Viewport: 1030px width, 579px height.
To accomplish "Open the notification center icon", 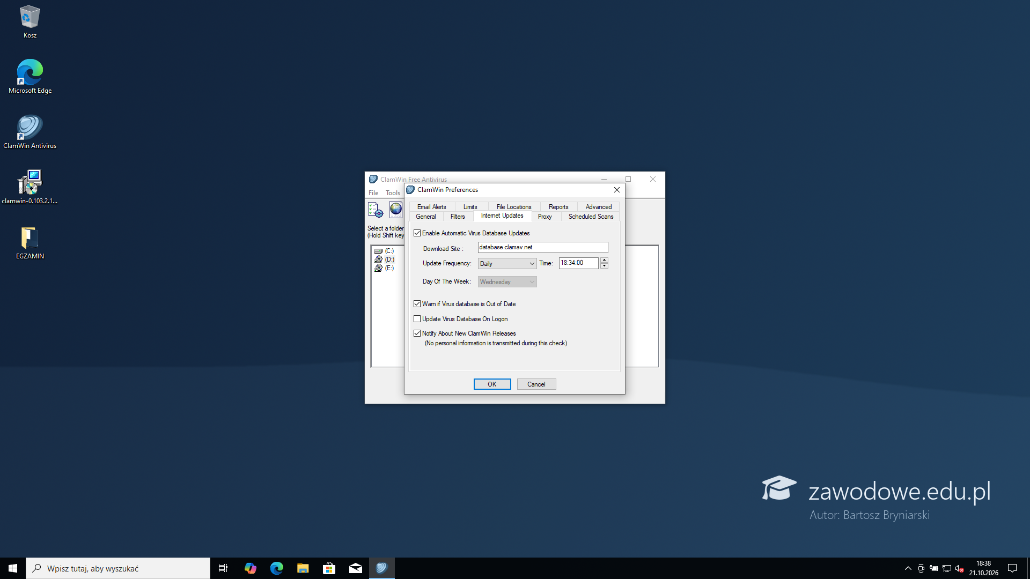I will [1012, 568].
